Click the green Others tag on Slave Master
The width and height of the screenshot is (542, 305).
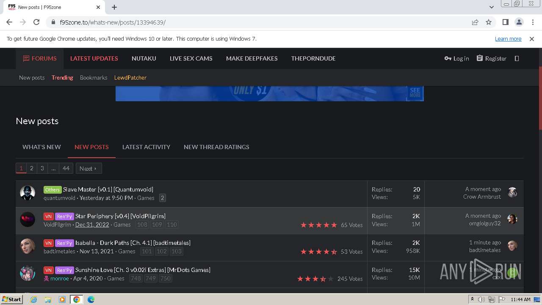pyautogui.click(x=53, y=190)
